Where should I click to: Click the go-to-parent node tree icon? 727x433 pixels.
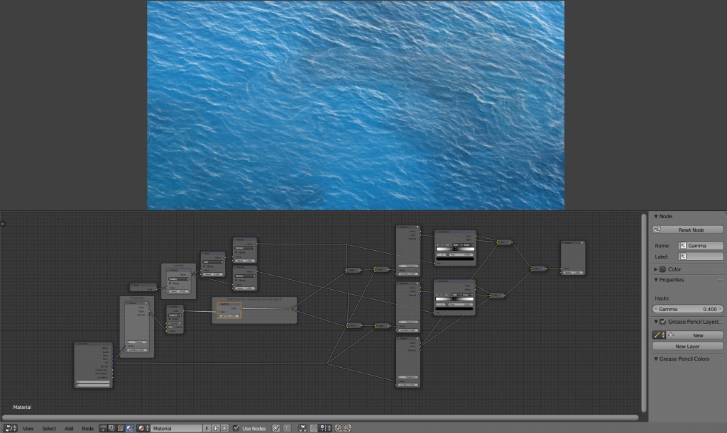(287, 428)
